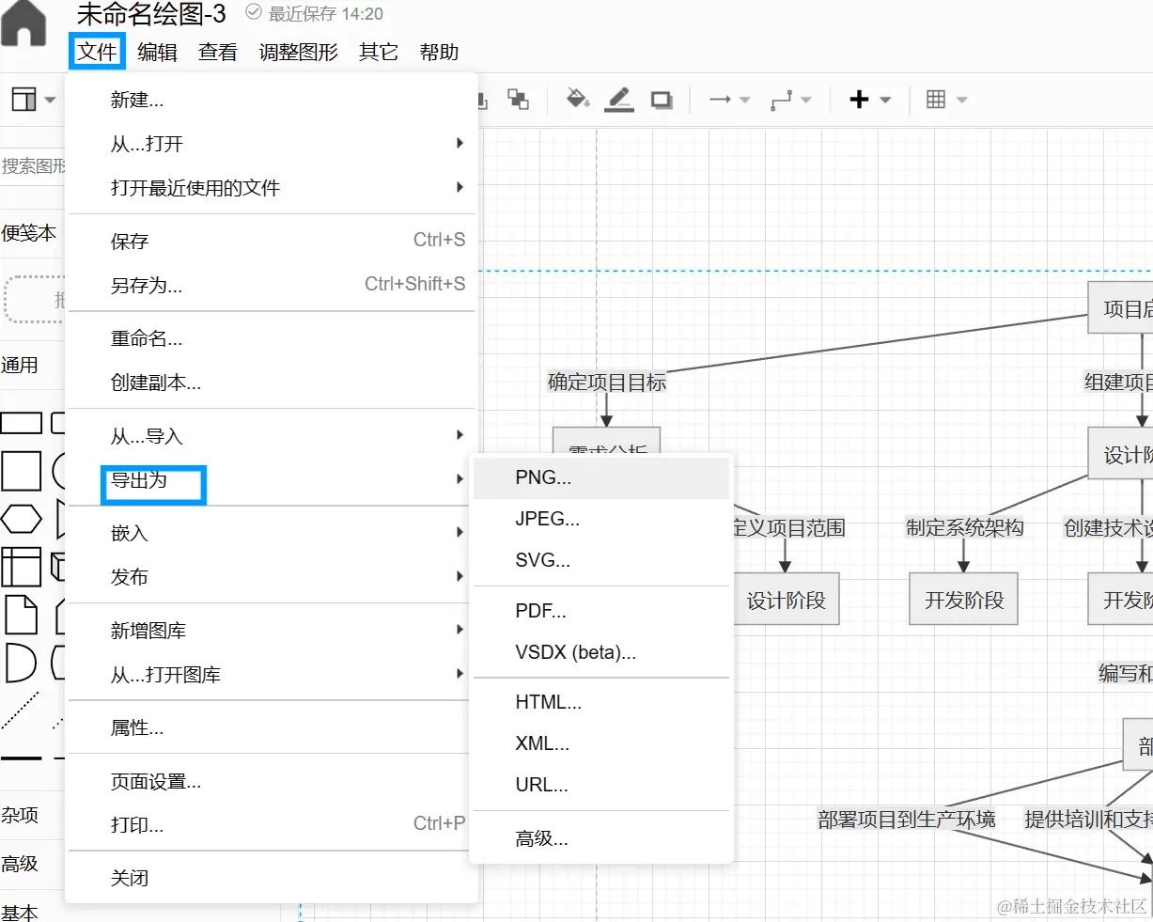Click the PNG... export option
Screen dimensions: 1153x922
coord(543,477)
